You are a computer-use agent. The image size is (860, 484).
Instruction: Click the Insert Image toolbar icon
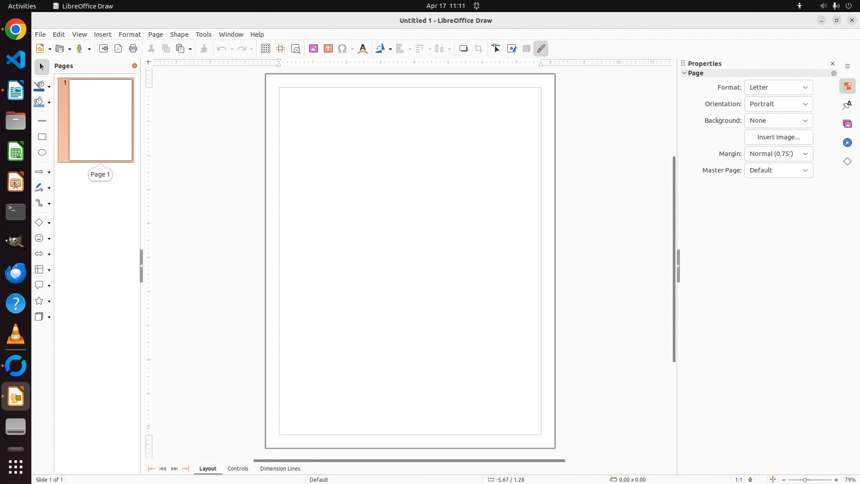point(314,49)
